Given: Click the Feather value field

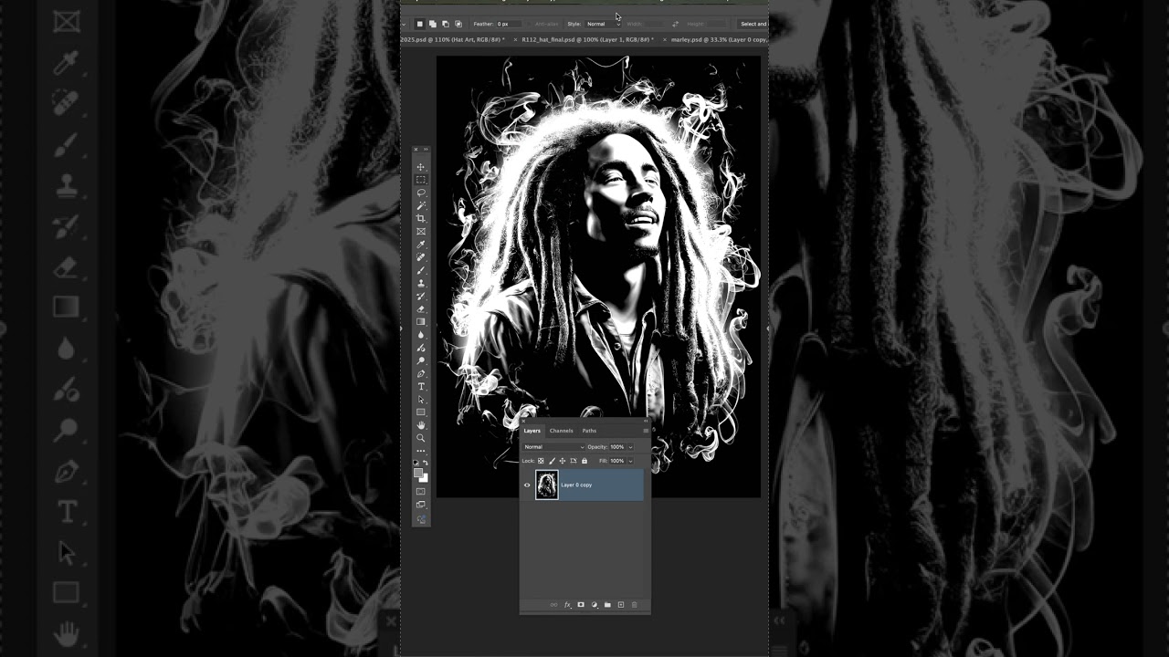Looking at the screenshot, I should coord(509,24).
